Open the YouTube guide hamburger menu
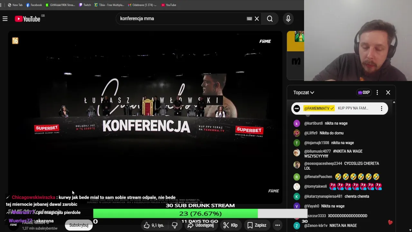The image size is (412, 232). tap(5, 19)
